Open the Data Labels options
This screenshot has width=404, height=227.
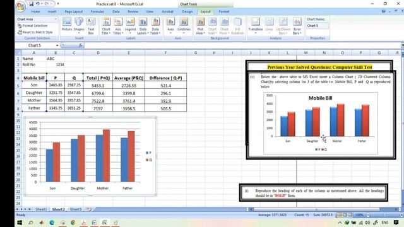click(143, 26)
